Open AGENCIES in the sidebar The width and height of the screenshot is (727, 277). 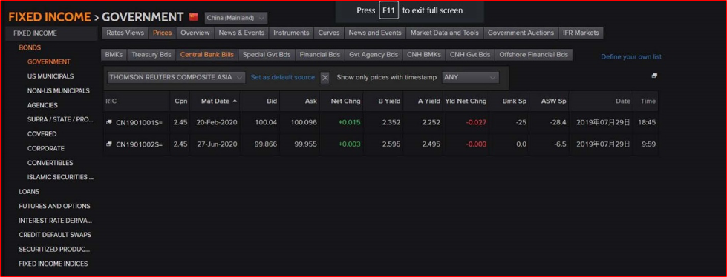(42, 105)
